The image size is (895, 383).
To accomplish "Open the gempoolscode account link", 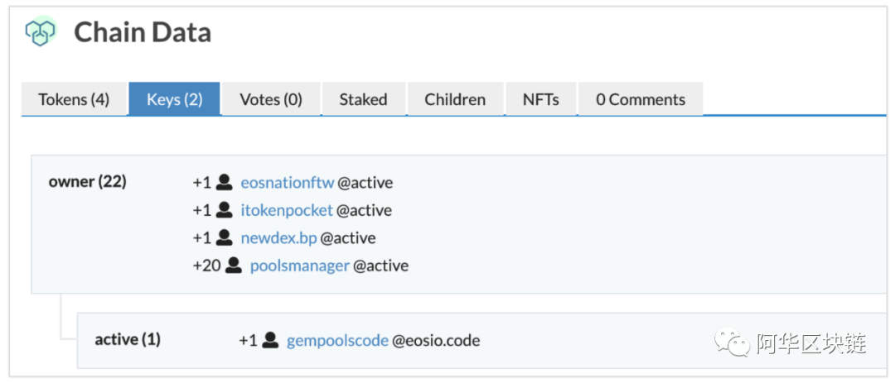I will 337,341.
